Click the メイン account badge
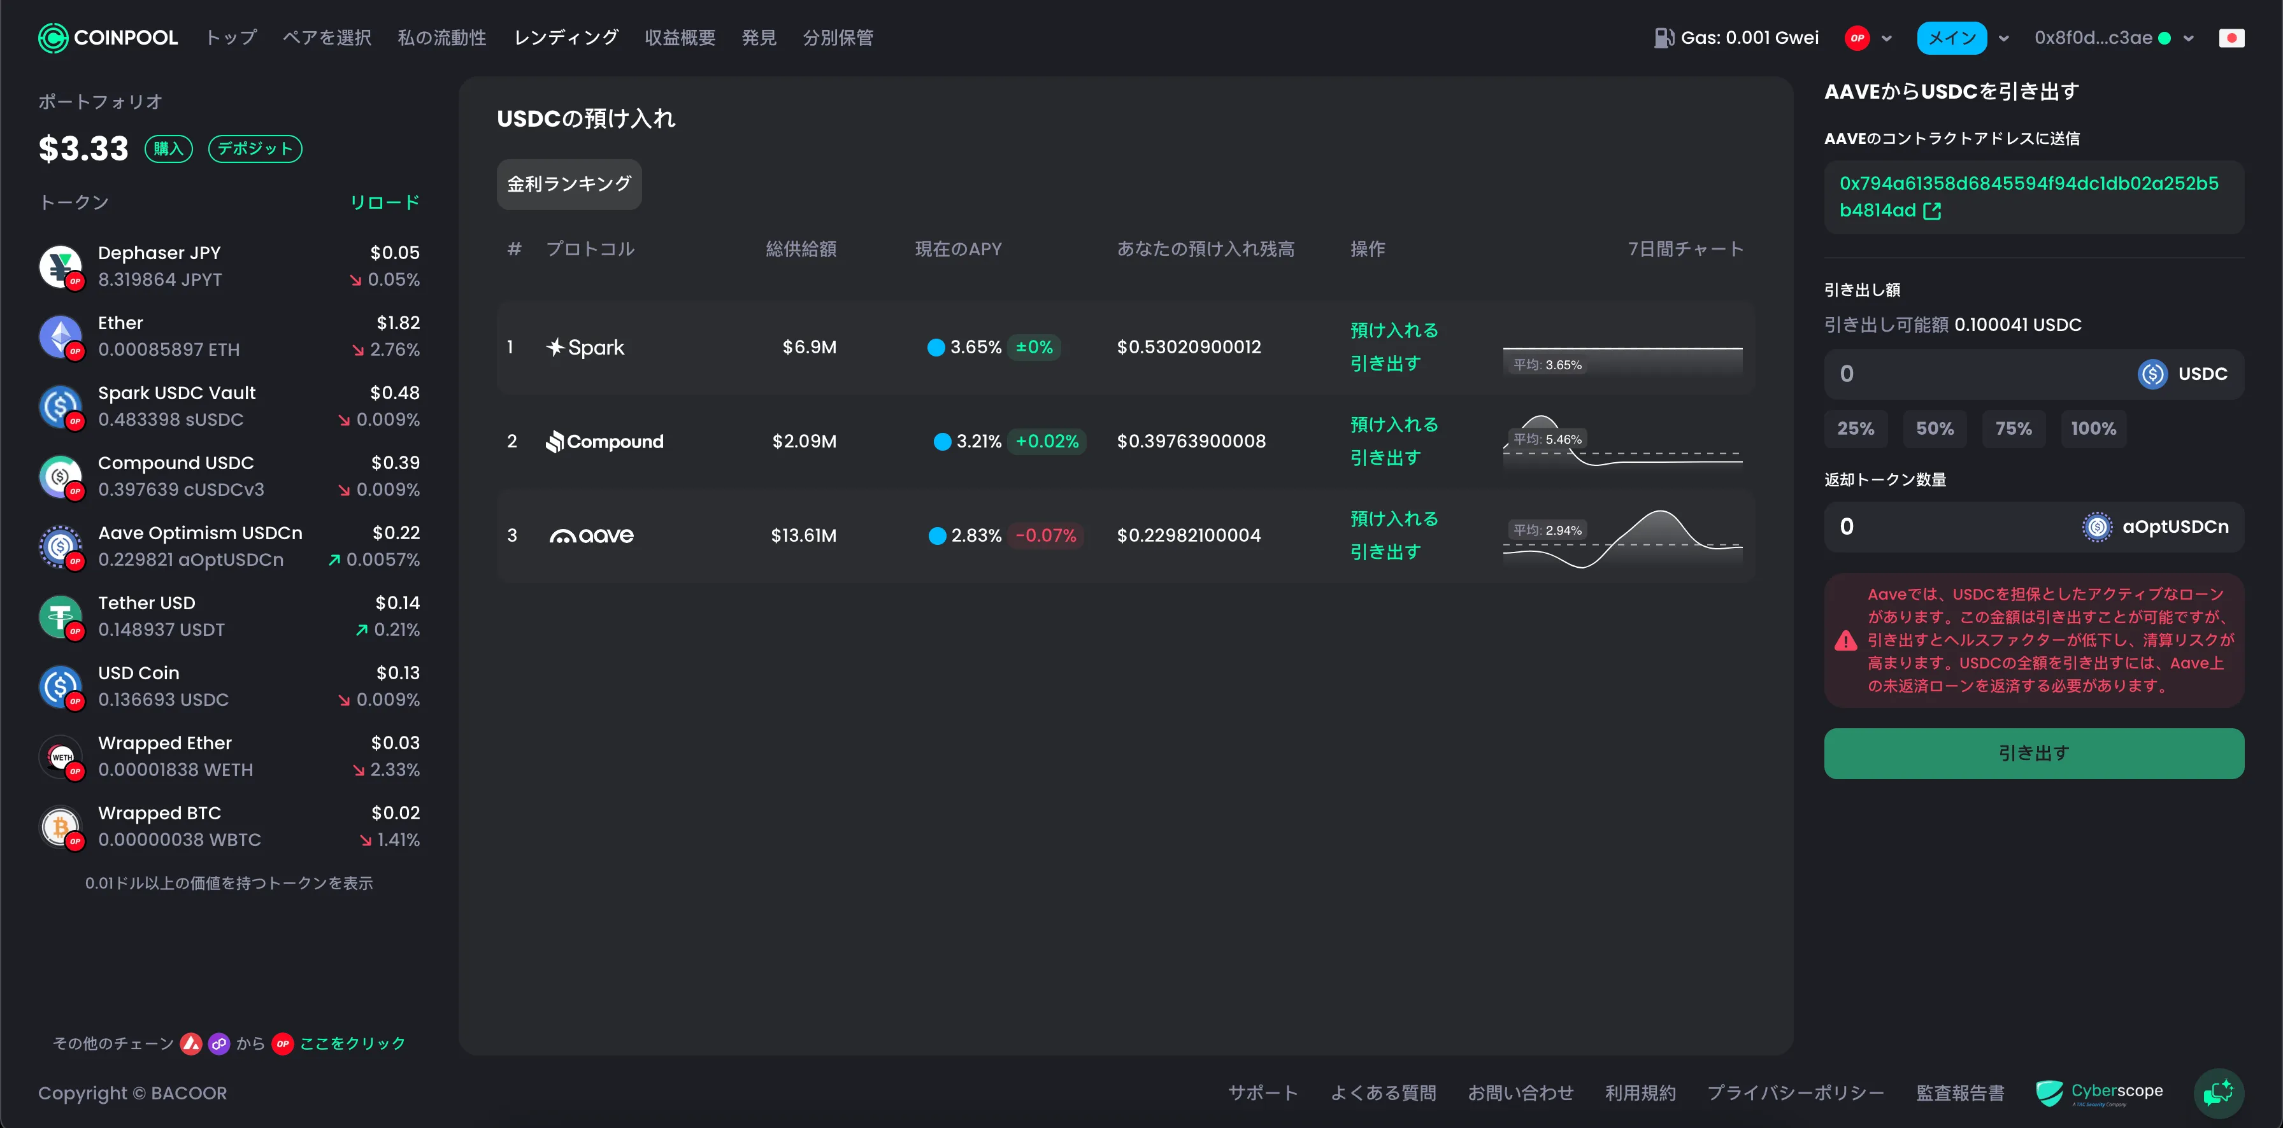 (x=1952, y=38)
